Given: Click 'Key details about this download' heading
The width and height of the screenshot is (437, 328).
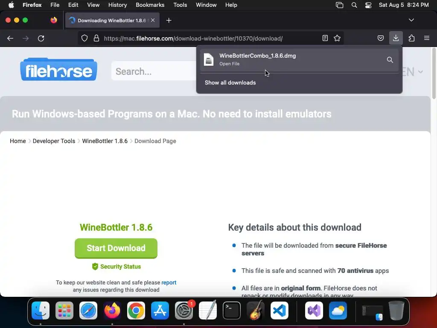Looking at the screenshot, I should click(x=294, y=227).
